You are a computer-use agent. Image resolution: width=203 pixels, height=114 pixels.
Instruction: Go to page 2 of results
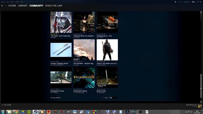click(105, 98)
